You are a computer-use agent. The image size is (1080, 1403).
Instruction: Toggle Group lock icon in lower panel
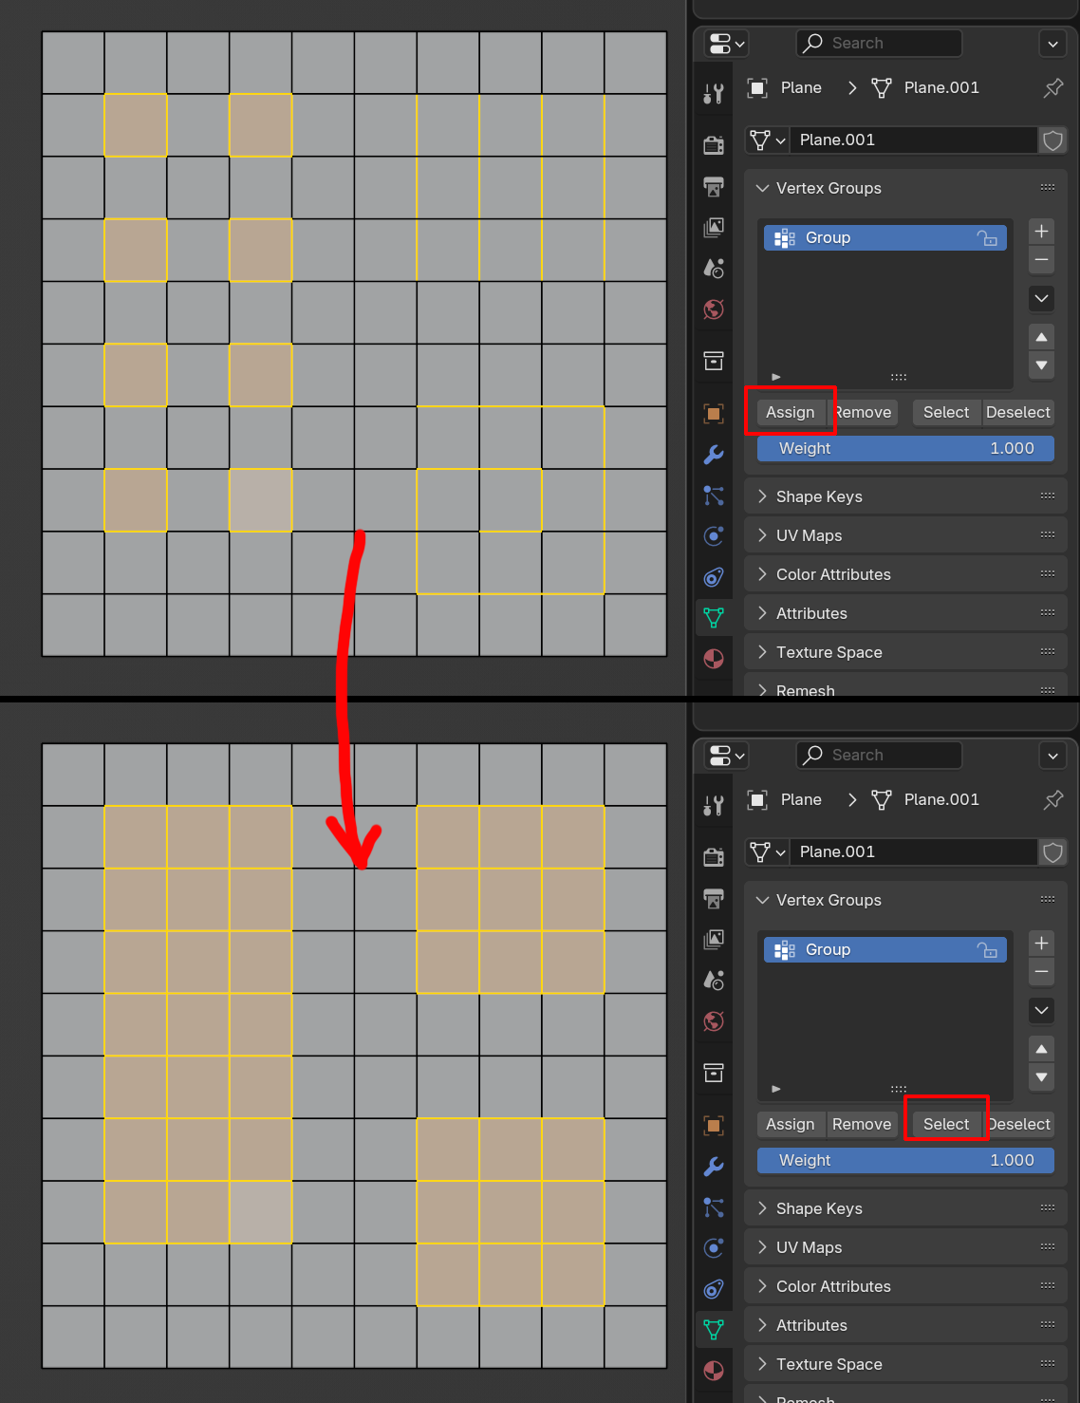pos(988,949)
